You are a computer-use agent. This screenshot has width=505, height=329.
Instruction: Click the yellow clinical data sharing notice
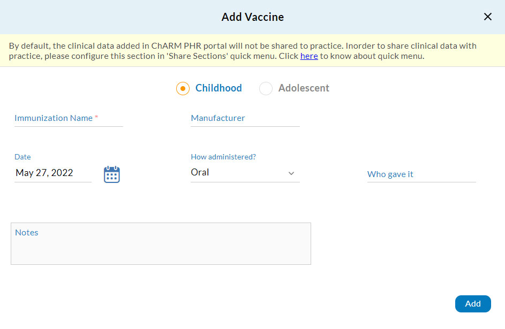pyautogui.click(x=252, y=50)
